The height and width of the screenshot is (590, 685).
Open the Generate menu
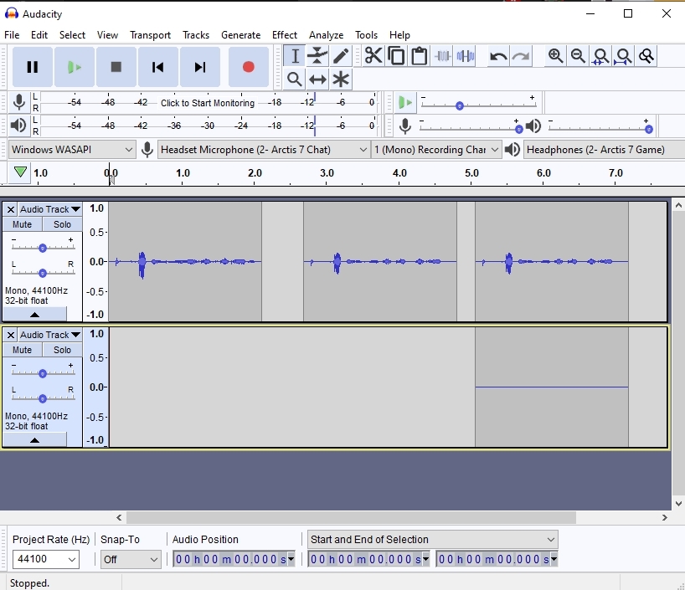pos(240,35)
